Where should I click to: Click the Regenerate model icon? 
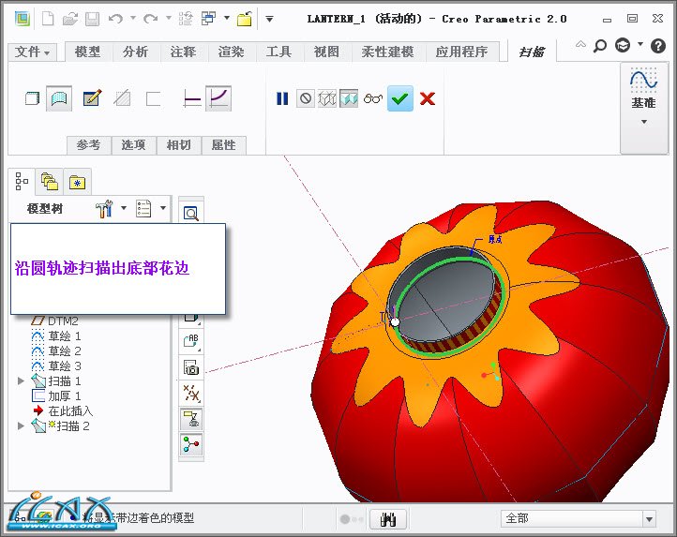coord(186,19)
